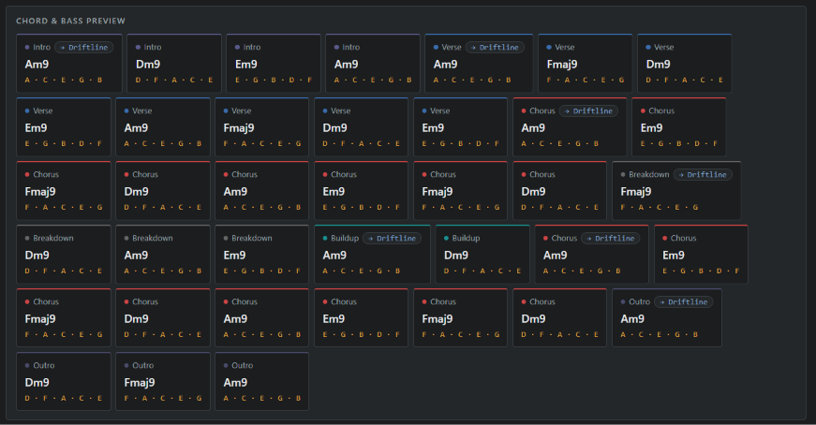Click the Driftline badge on Outro card

(683, 302)
